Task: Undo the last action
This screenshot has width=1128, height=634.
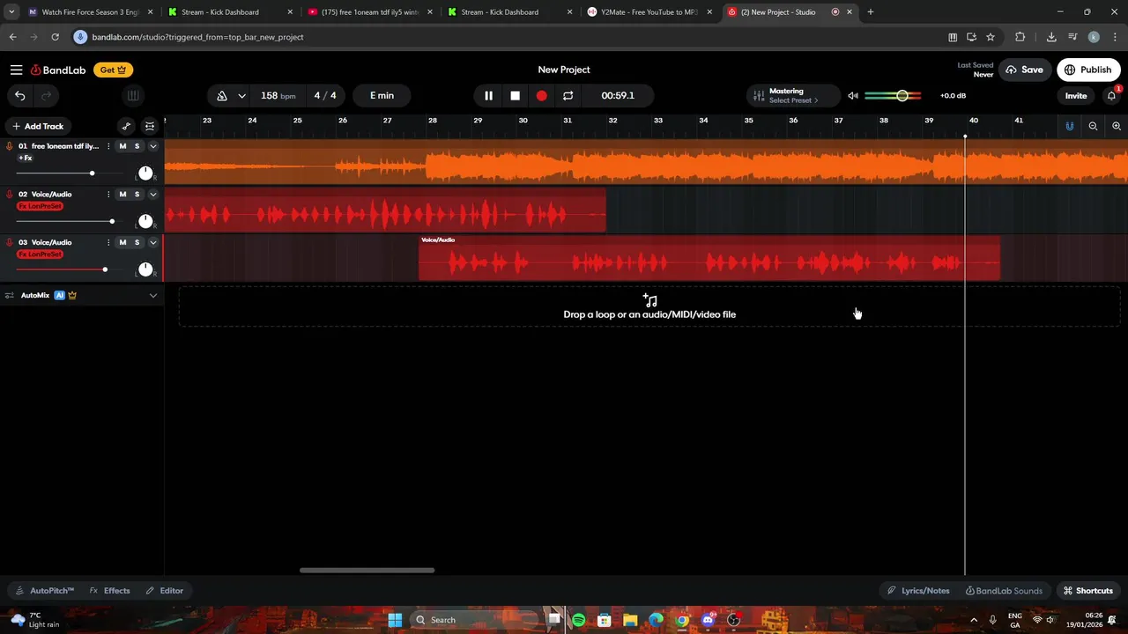Action: 19,95
